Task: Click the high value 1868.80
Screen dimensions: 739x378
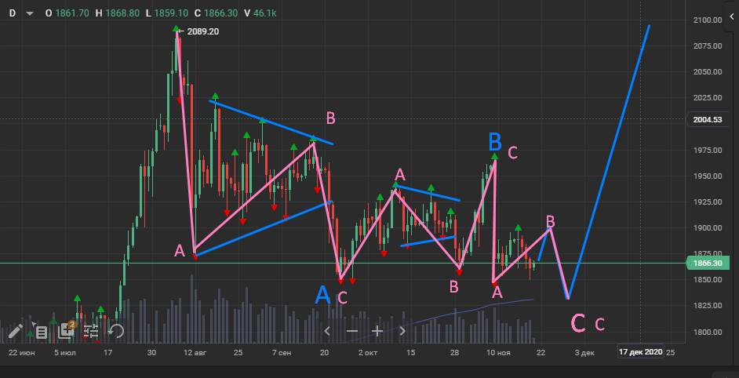Action: (122, 13)
